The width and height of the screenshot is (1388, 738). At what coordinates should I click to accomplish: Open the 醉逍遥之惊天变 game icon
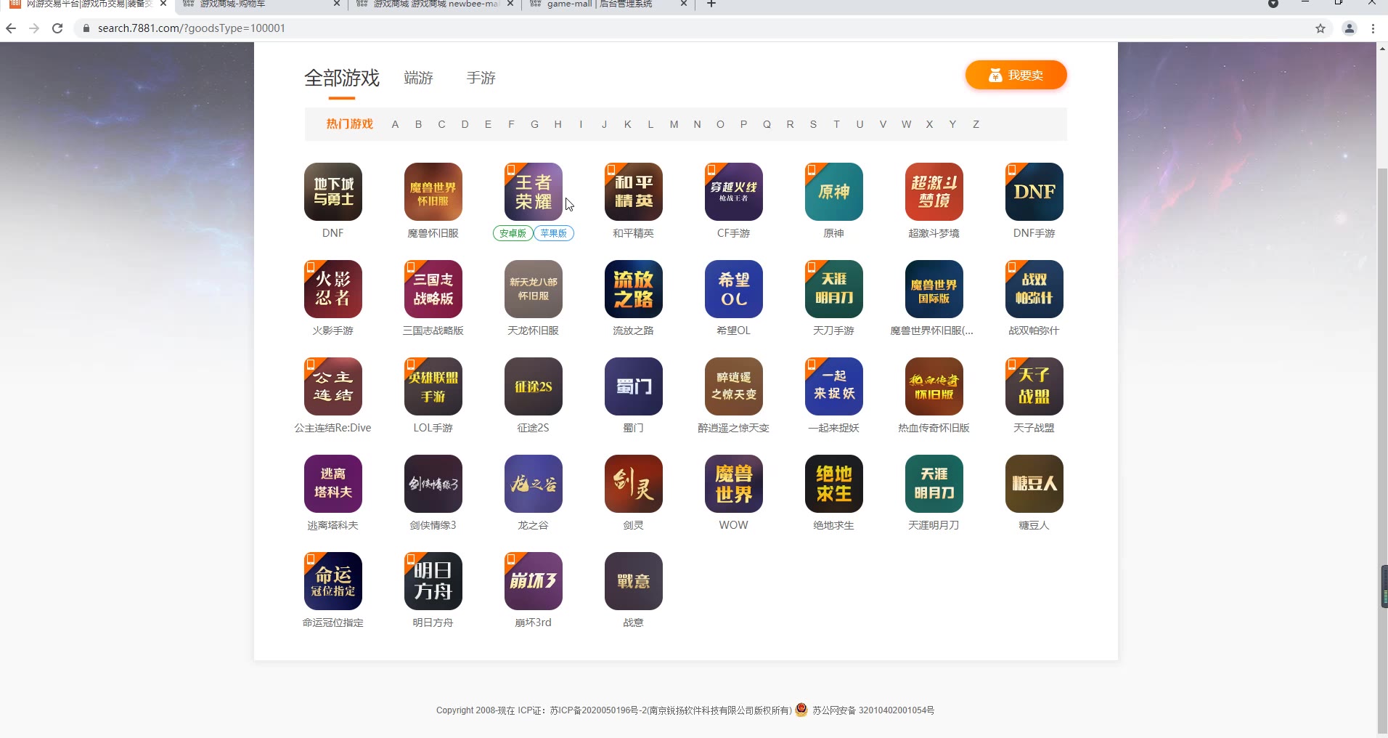coord(734,386)
